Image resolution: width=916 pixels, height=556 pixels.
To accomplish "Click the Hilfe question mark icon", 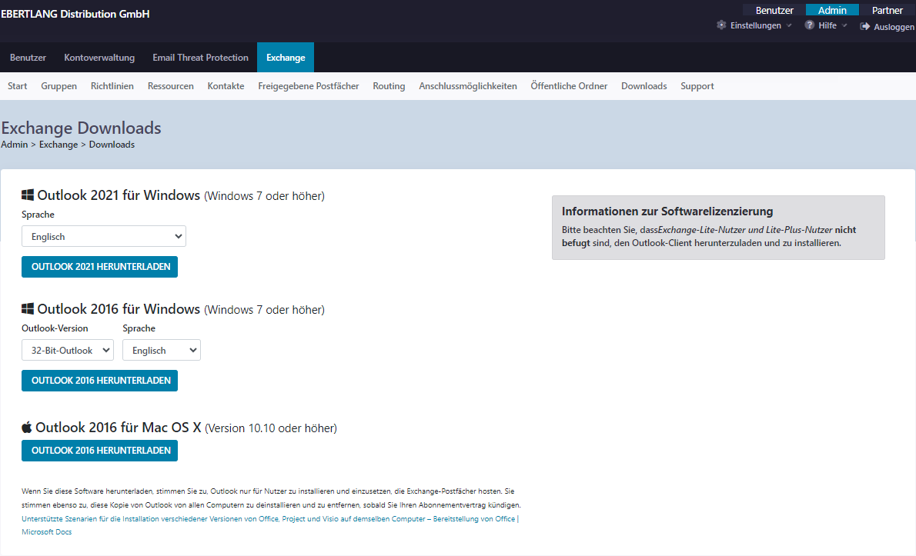I will (809, 25).
